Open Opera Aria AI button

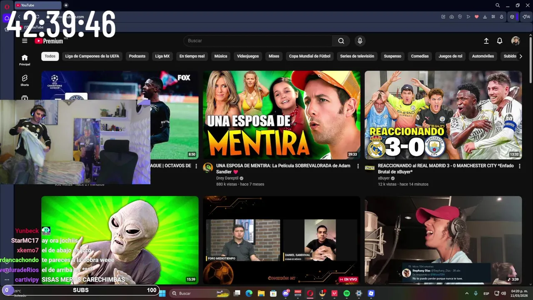point(526,17)
